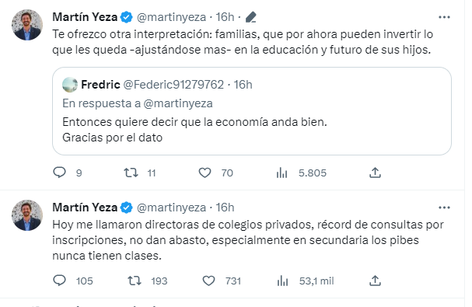Open more options menu on second tweet
472x307 pixels.
click(444, 208)
